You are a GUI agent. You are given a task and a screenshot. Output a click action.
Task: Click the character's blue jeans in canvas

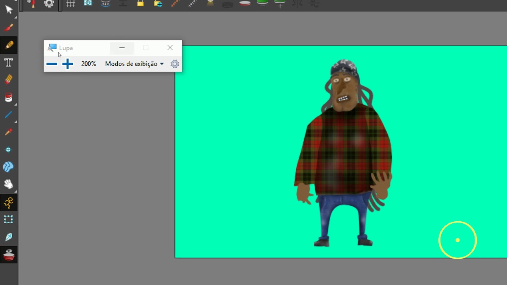click(344, 216)
